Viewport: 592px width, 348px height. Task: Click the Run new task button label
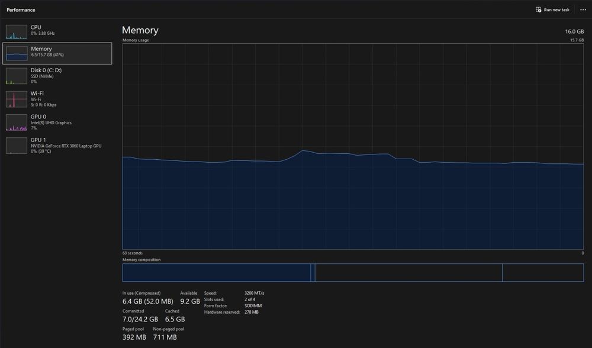point(556,10)
